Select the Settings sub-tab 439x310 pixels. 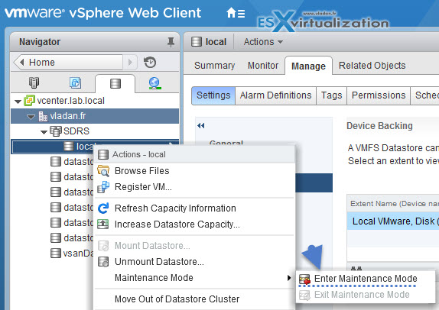(213, 95)
